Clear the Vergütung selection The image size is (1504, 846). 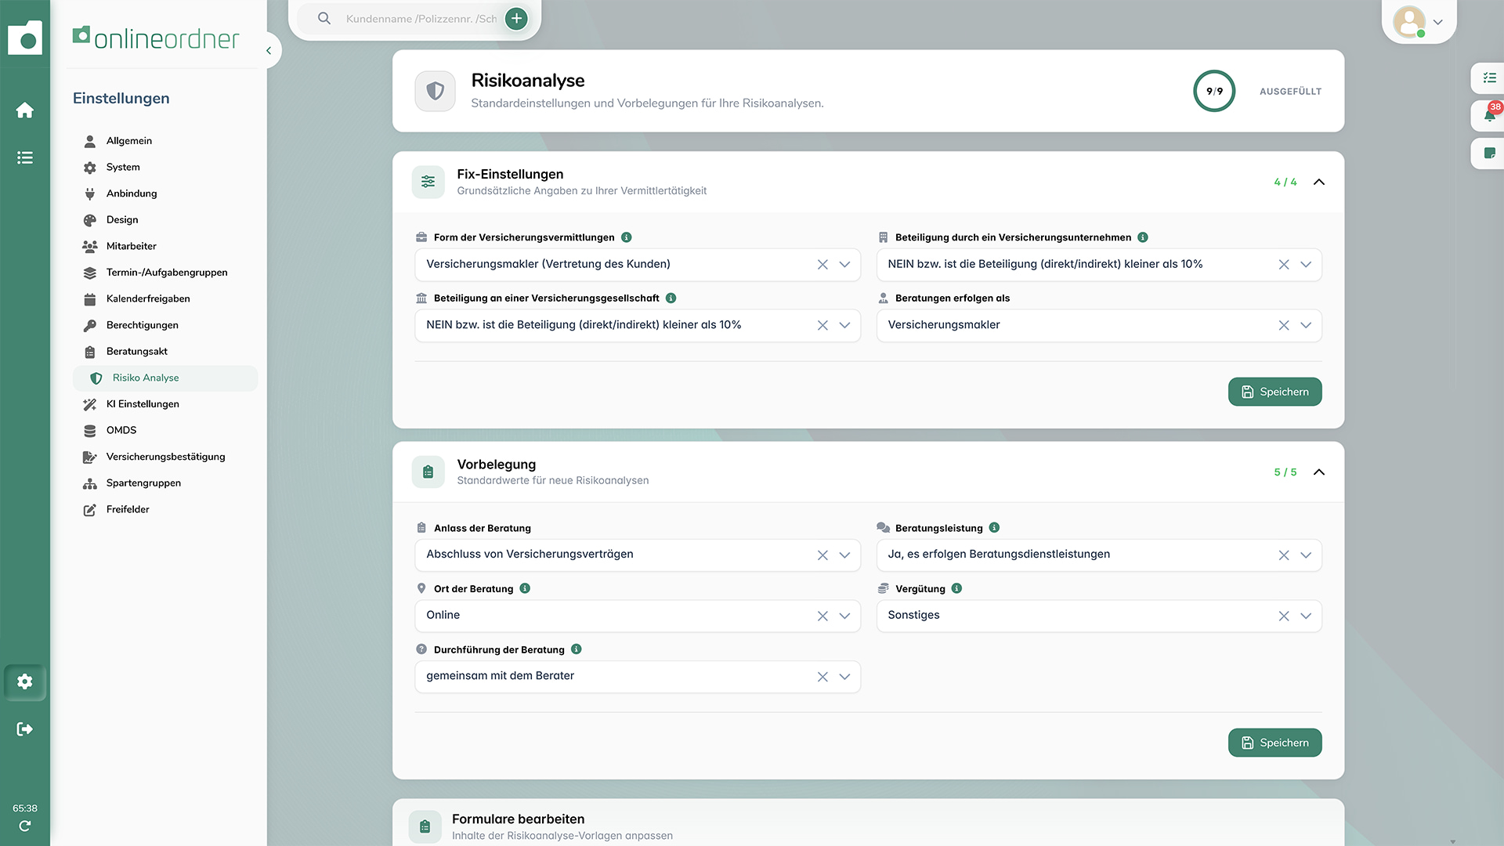(1284, 616)
